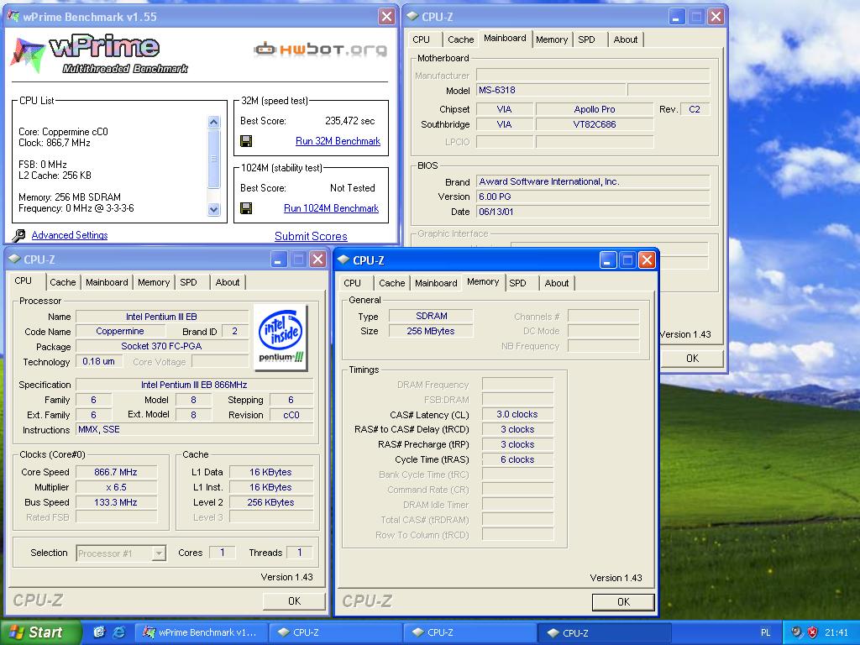Open the Start menu

[x=40, y=632]
